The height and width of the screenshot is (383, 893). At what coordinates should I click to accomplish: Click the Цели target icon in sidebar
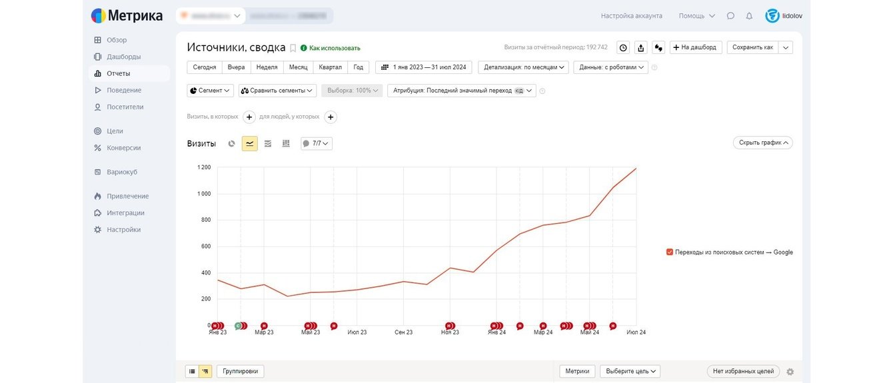point(97,131)
